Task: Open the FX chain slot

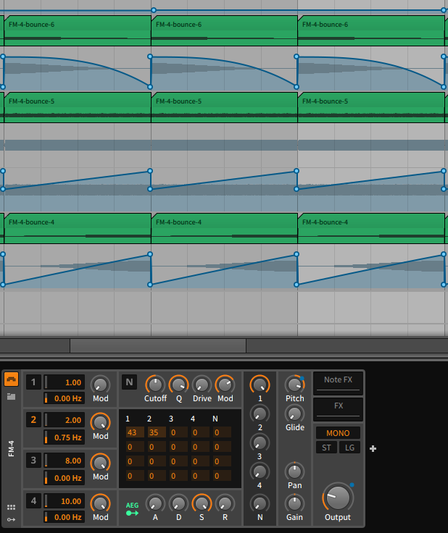Action: click(338, 409)
